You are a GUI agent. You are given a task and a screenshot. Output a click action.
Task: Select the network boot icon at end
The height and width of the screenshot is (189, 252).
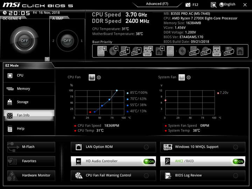(240, 51)
